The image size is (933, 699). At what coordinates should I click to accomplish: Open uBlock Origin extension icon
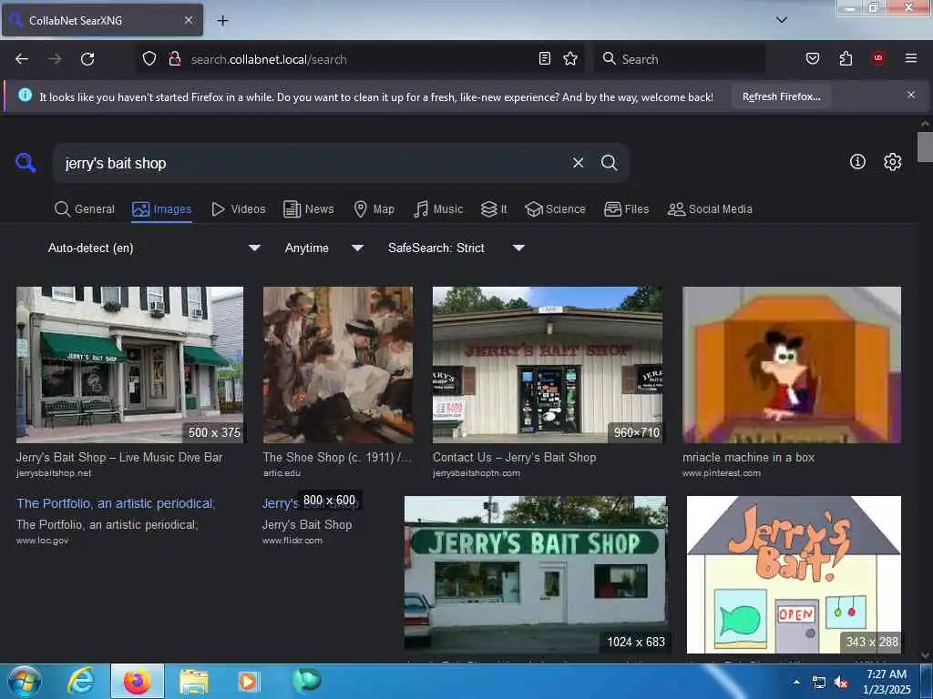point(878,58)
